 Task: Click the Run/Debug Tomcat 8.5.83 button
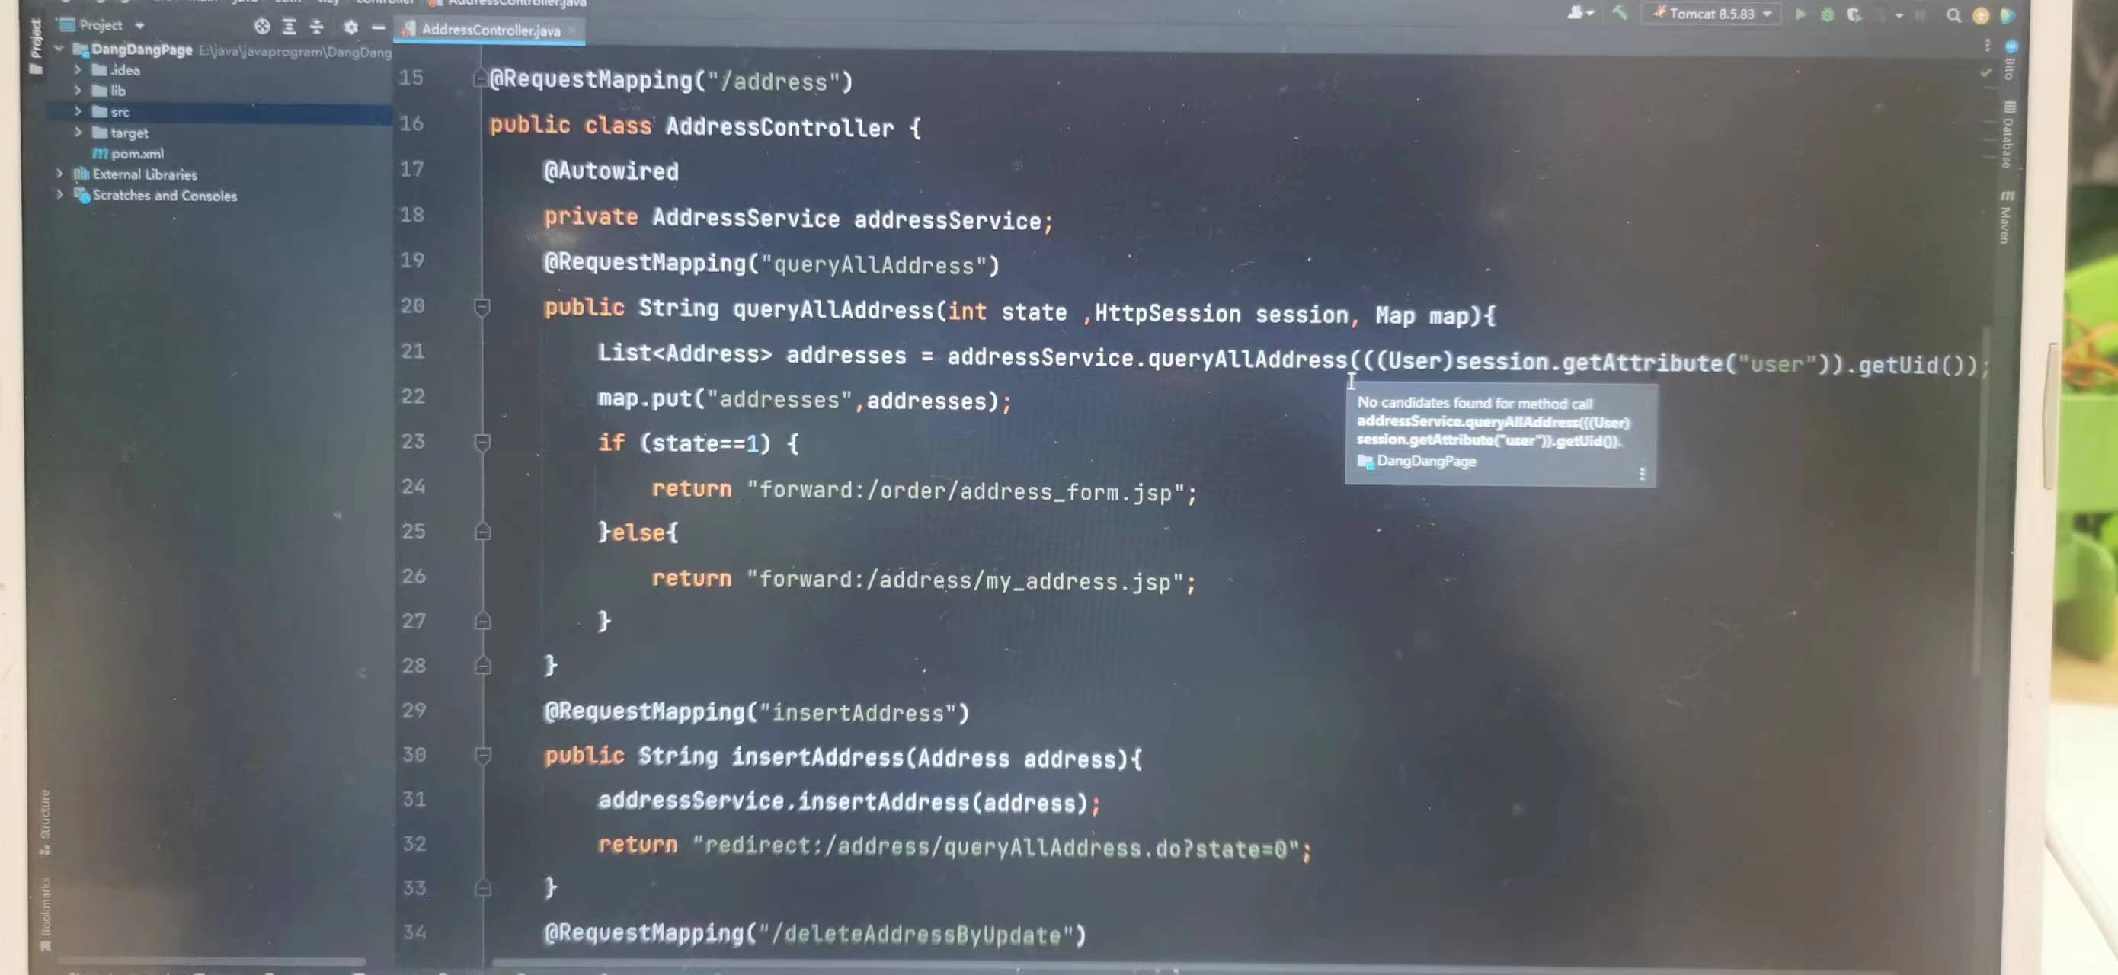(x=1798, y=15)
